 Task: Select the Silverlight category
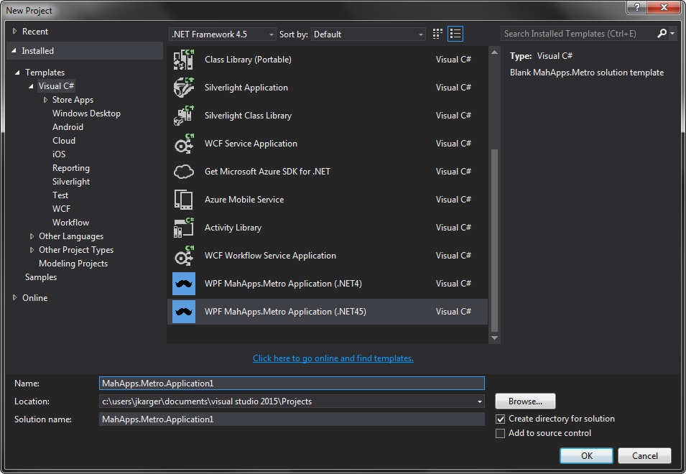(71, 182)
